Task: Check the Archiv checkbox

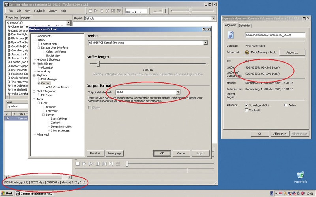Action: pyautogui.click(x=285, y=105)
